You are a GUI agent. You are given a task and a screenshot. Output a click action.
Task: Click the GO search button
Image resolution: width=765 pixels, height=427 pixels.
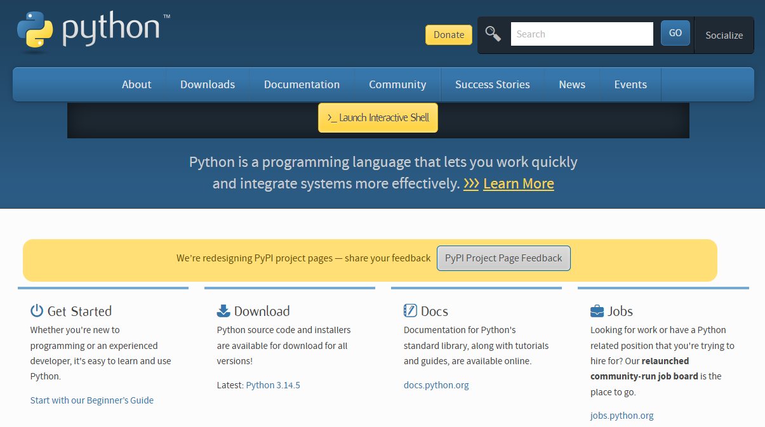coord(675,33)
